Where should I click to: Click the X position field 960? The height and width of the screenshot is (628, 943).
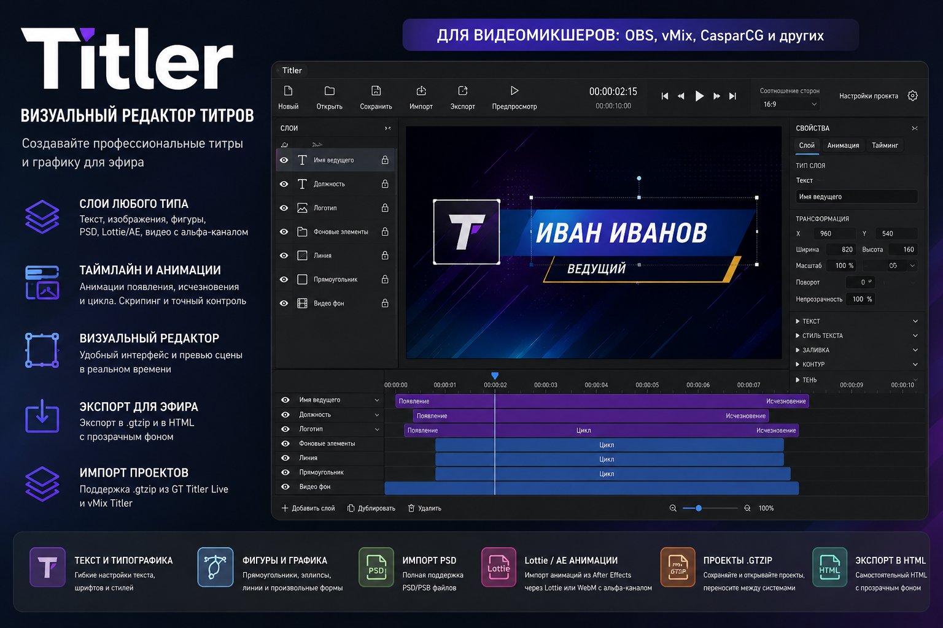[834, 234]
